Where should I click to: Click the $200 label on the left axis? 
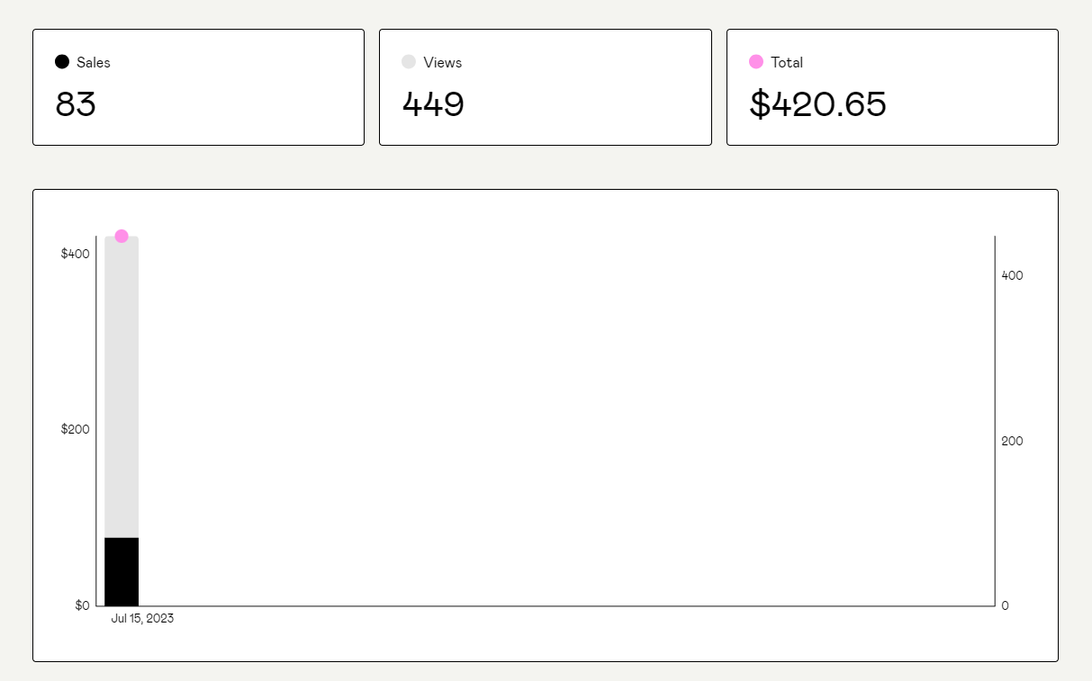75,429
